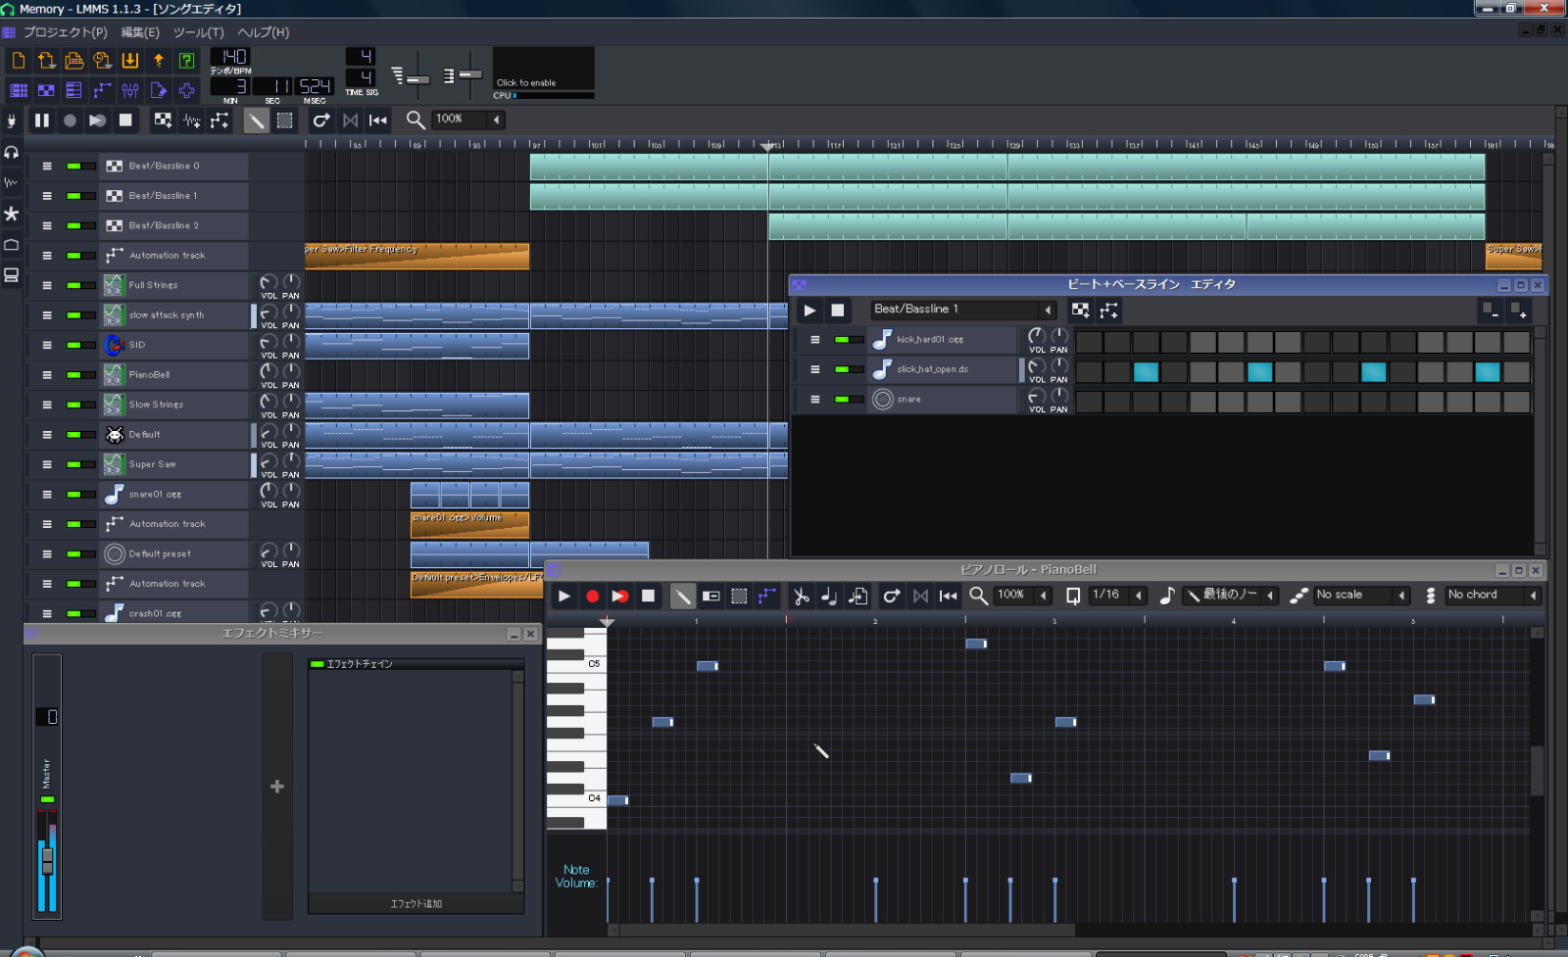Open the What's this help icon
This screenshot has height=957, width=1568.
pos(186,61)
